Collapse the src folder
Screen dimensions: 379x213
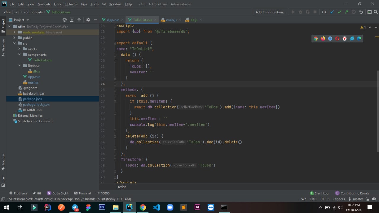[x=14, y=44]
